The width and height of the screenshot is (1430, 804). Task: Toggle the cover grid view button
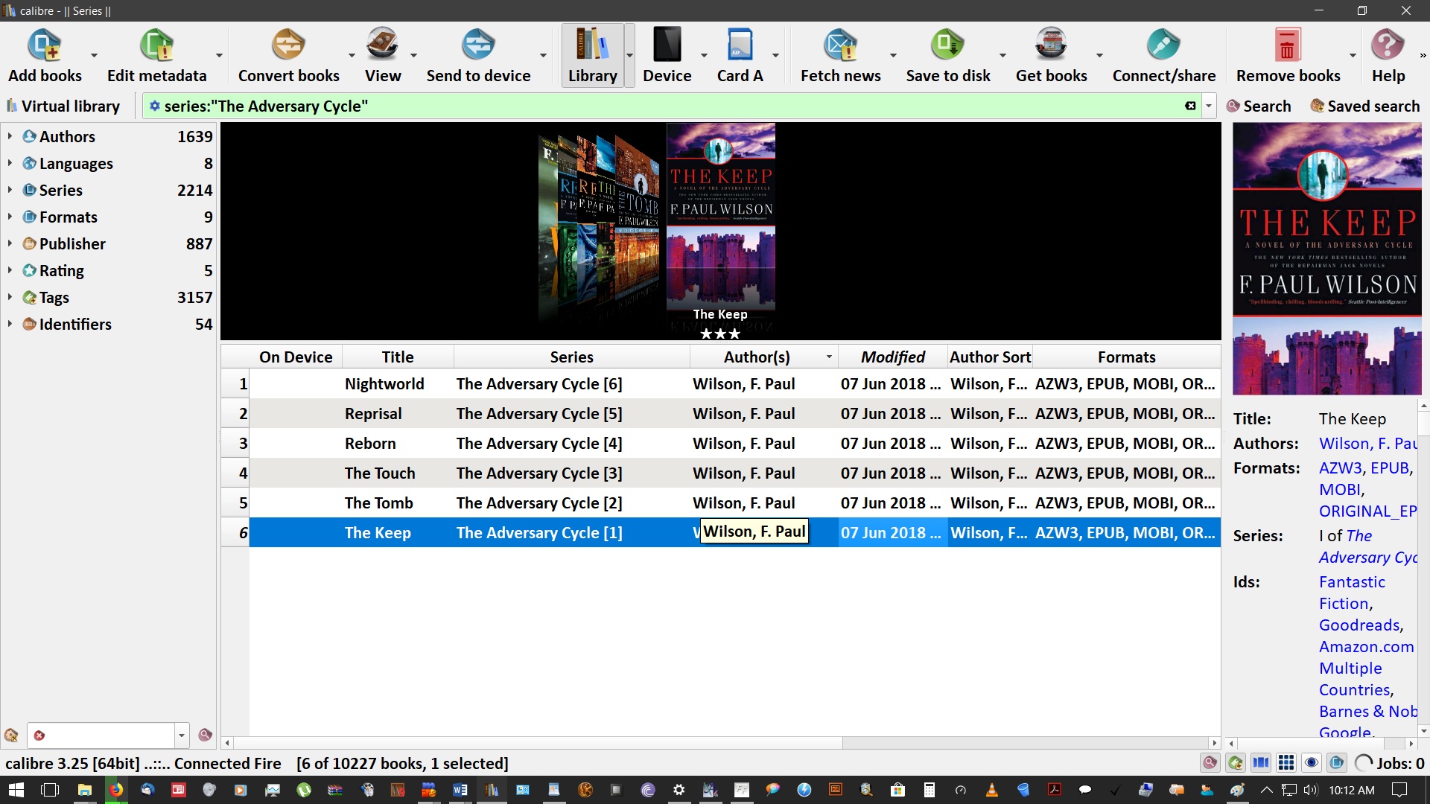1286,763
